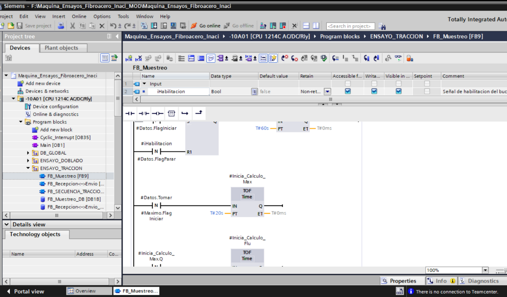This screenshot has height=297, width=507.
Task: Switch to Portal view
Action: 25,291
